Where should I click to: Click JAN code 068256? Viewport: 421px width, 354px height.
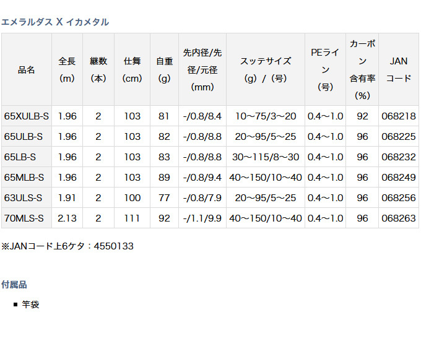pos(399,198)
